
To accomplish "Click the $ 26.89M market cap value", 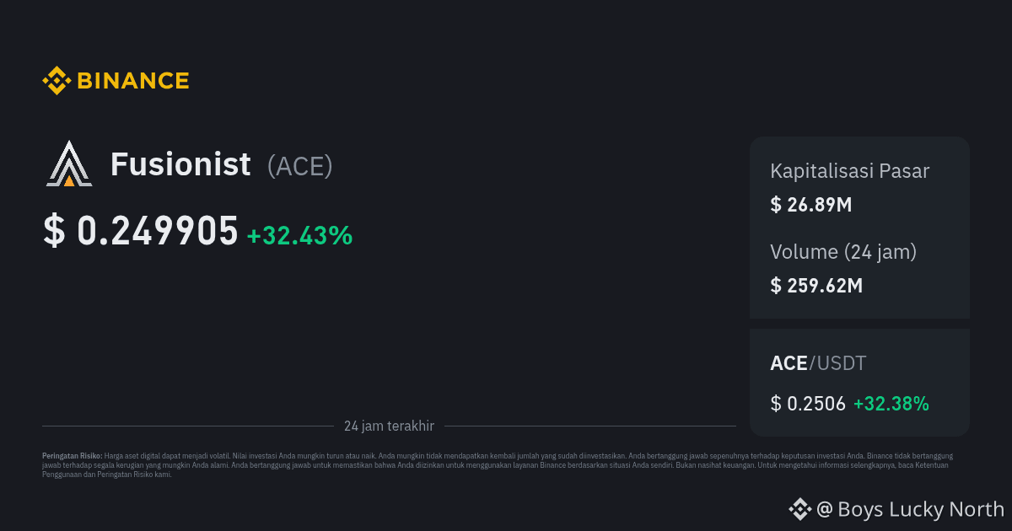I will [x=811, y=204].
